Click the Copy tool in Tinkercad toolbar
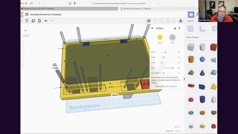This screenshot has height=134, width=238. point(22,21)
